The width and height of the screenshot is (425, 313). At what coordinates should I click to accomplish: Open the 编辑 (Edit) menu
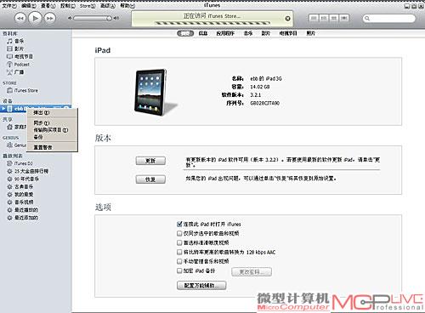coord(29,6)
